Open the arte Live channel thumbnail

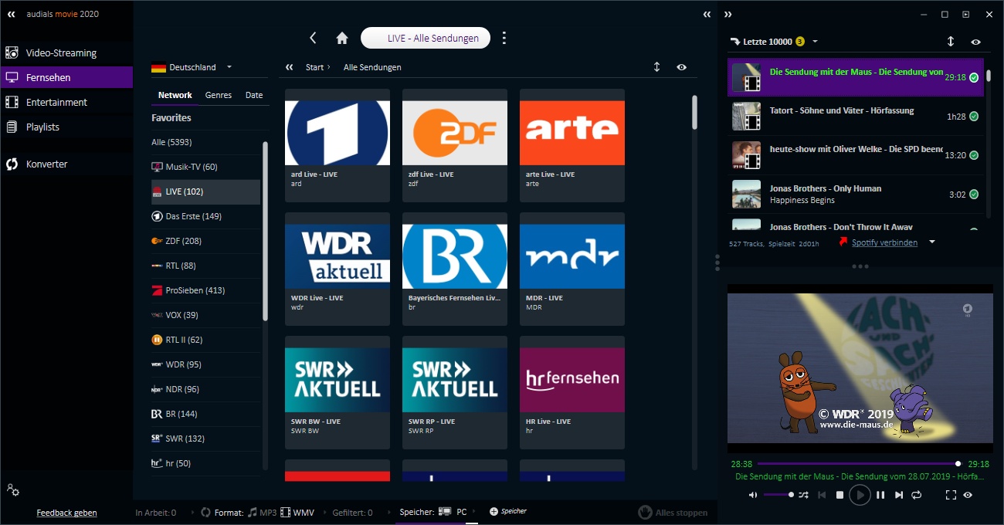(x=572, y=133)
